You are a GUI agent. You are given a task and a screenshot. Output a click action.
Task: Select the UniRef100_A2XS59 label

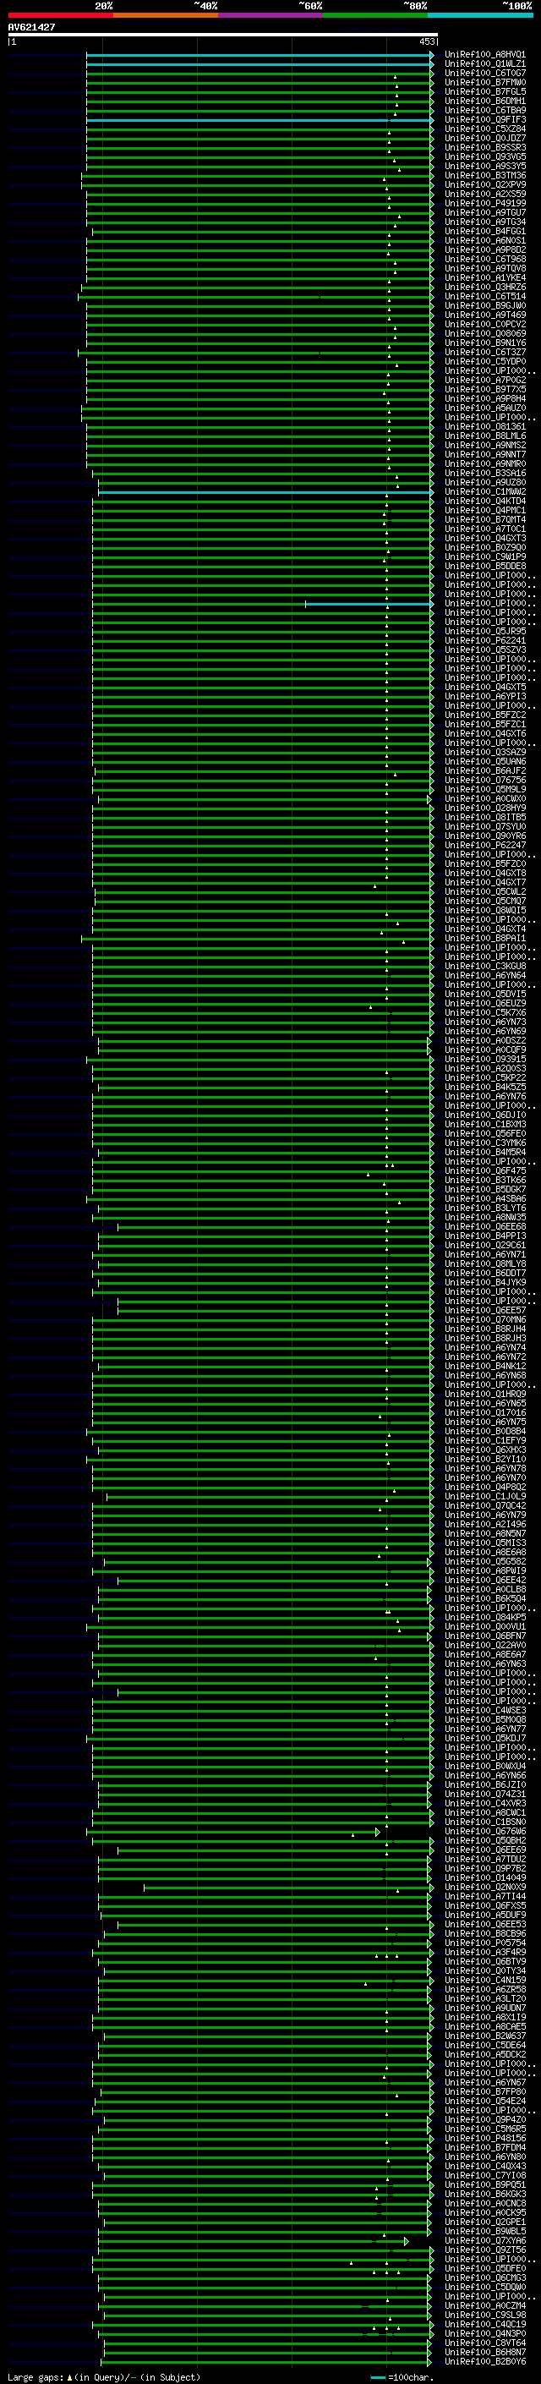click(484, 194)
